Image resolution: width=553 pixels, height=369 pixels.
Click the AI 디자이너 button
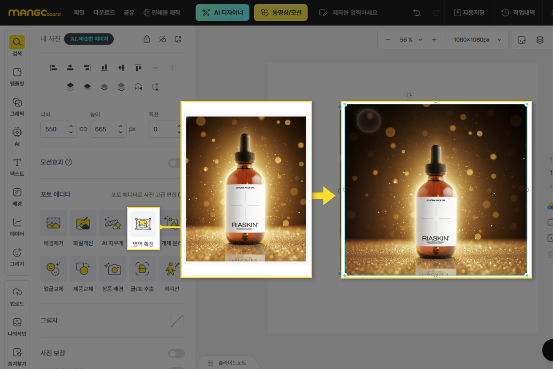[222, 13]
